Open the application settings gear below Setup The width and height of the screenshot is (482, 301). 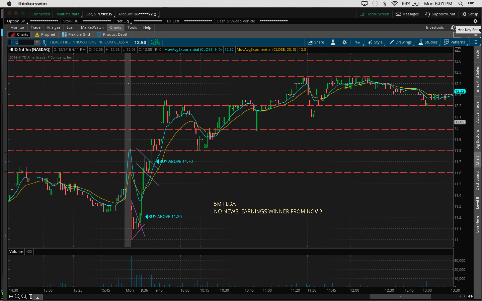coord(475,21)
